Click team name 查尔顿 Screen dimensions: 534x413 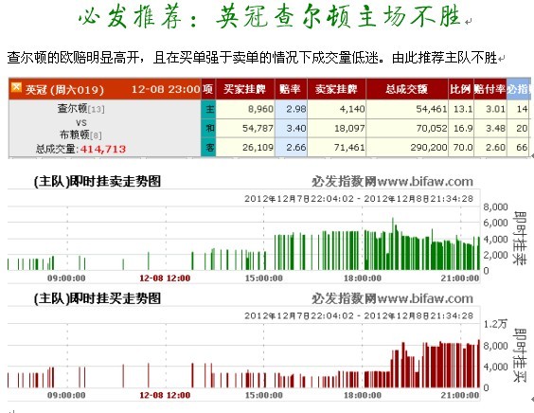pos(72,108)
